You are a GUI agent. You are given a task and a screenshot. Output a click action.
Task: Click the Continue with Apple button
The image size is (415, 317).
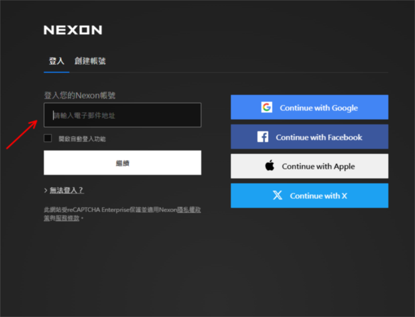[309, 166]
